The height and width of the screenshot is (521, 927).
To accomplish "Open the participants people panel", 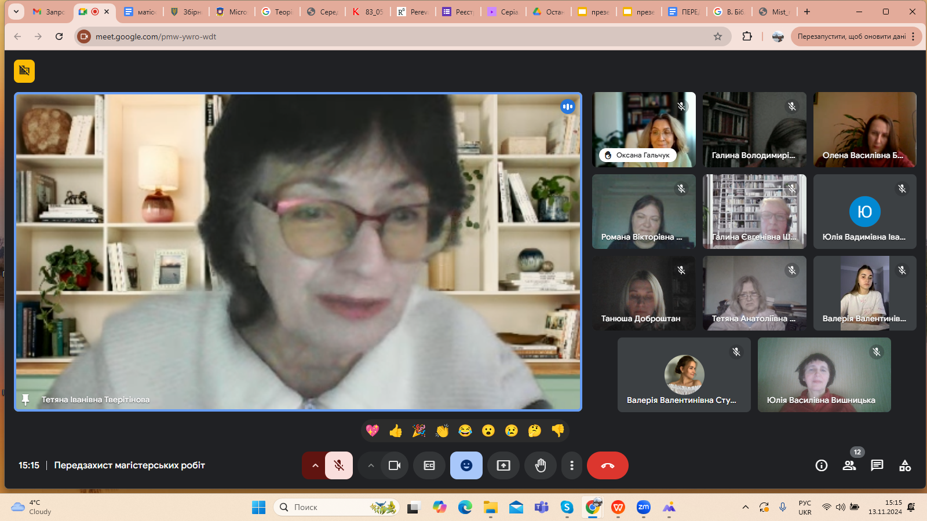I will pyautogui.click(x=849, y=465).
